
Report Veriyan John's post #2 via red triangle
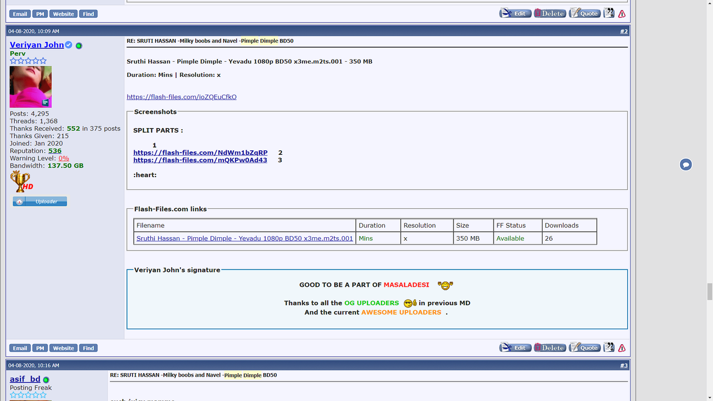622,348
